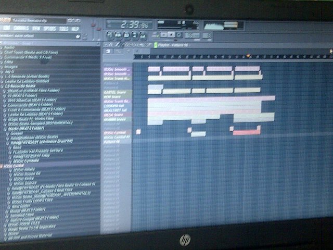Open the HELP menu
Image resolution: width=333 pixels, height=250 pixels.
pyautogui.click(x=75, y=29)
